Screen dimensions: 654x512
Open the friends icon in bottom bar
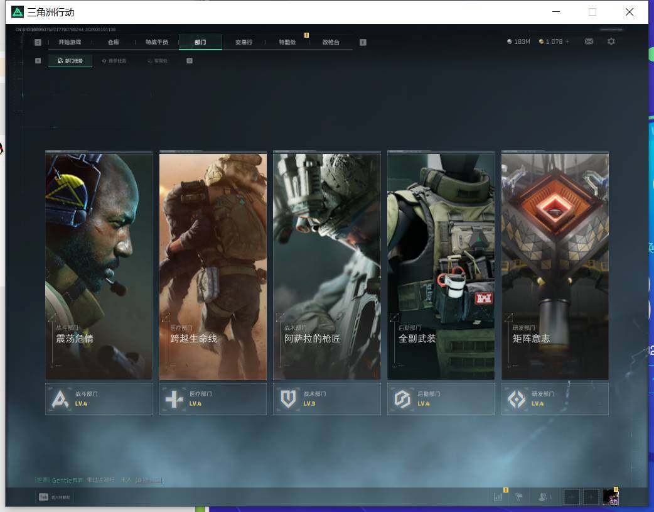click(543, 497)
